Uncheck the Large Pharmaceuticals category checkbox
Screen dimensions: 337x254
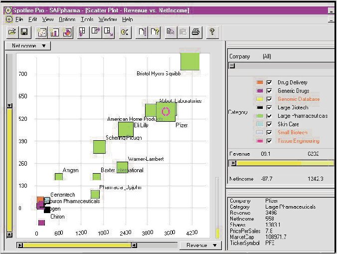pos(269,116)
